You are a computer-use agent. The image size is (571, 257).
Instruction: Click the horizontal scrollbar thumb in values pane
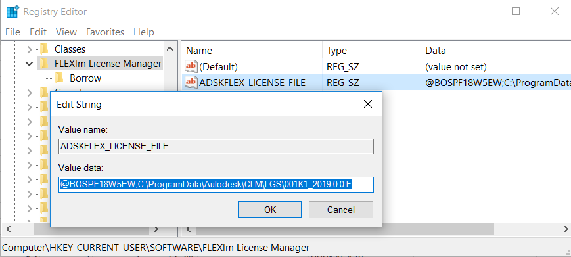coord(344,229)
